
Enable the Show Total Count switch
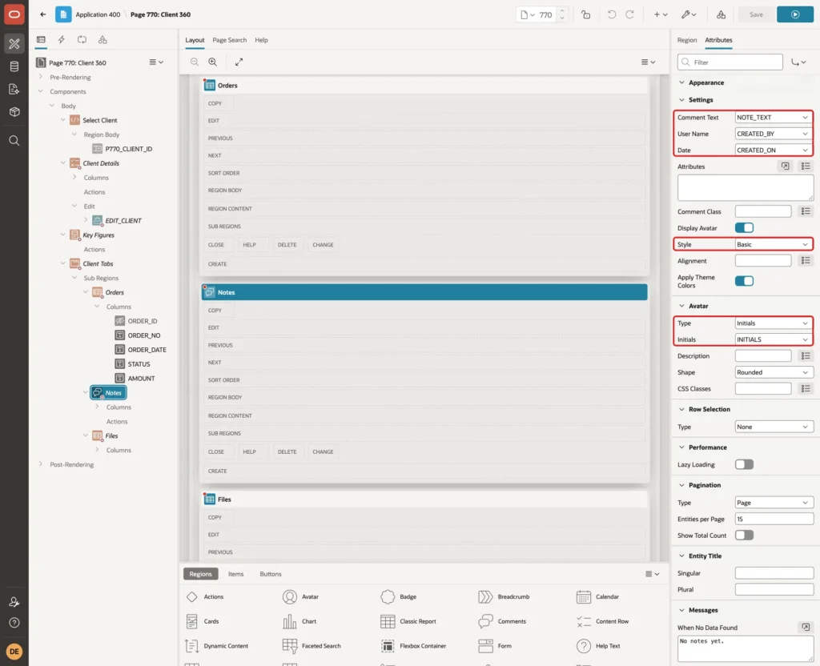point(744,536)
